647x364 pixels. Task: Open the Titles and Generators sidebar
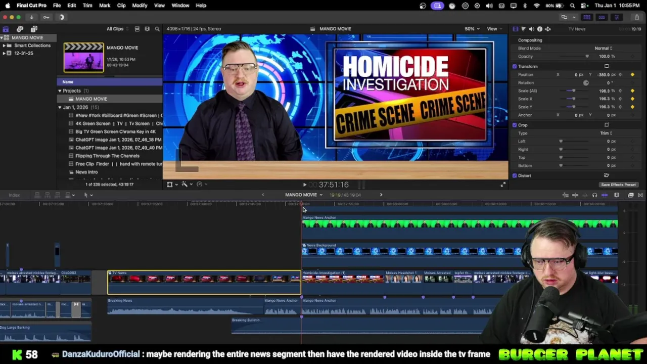point(34,29)
